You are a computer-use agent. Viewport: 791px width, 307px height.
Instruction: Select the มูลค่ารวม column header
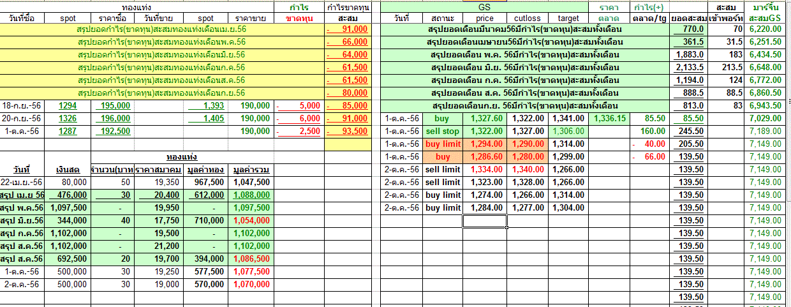tap(250, 170)
